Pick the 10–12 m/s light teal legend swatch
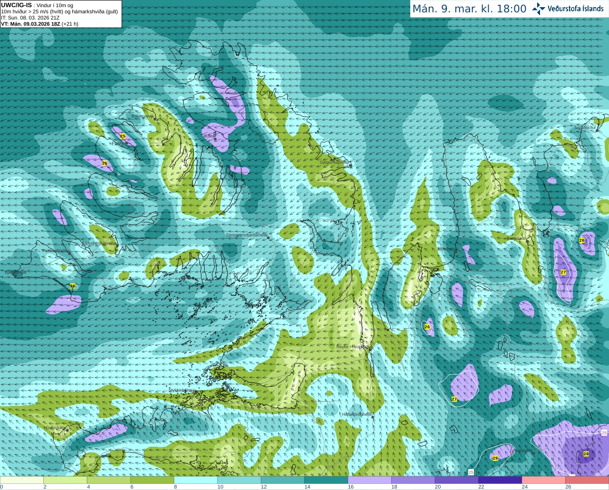The width and height of the screenshot is (609, 490). (x=239, y=480)
